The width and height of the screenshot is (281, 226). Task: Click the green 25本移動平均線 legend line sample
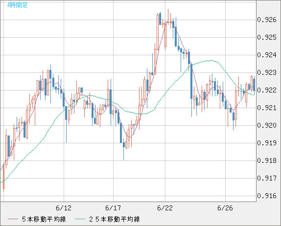coord(80,219)
